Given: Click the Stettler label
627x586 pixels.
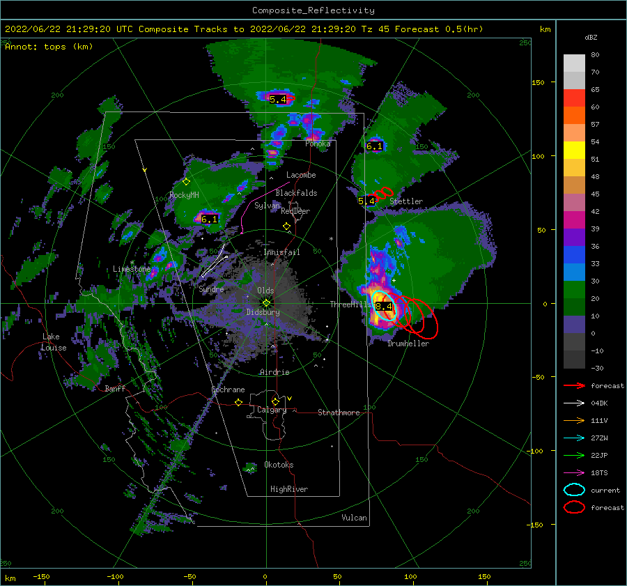Looking at the screenshot, I should tap(406, 201).
